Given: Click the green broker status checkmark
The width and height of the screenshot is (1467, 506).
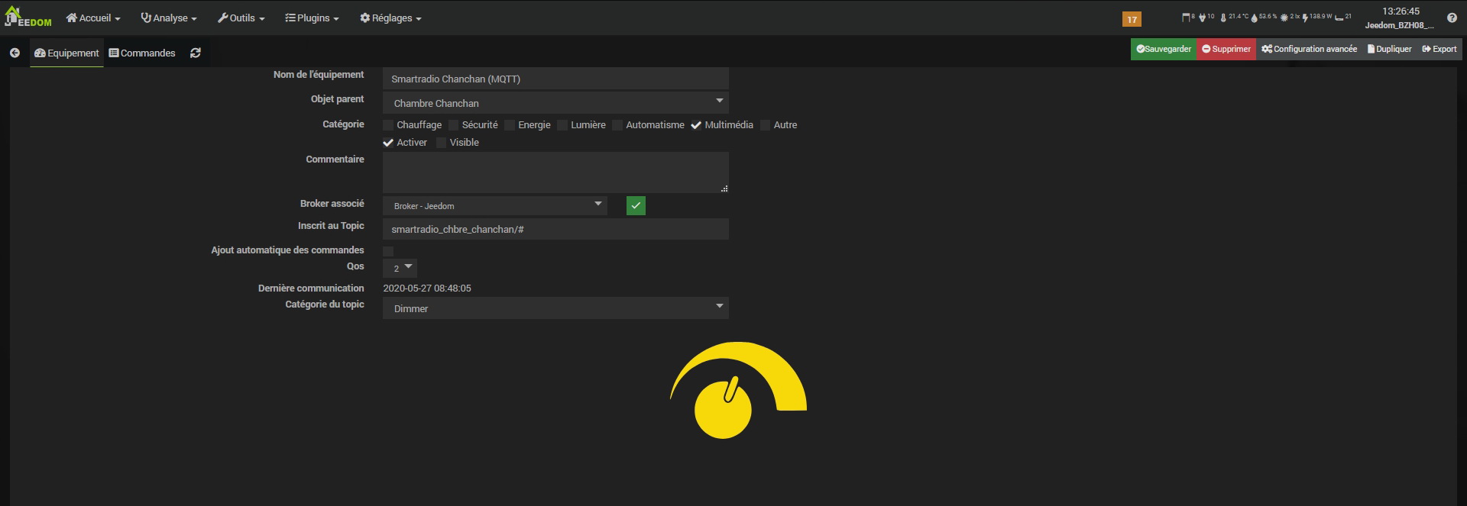Looking at the screenshot, I should coord(636,205).
